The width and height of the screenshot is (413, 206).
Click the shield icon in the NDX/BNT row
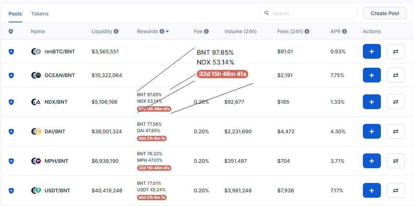point(11,102)
